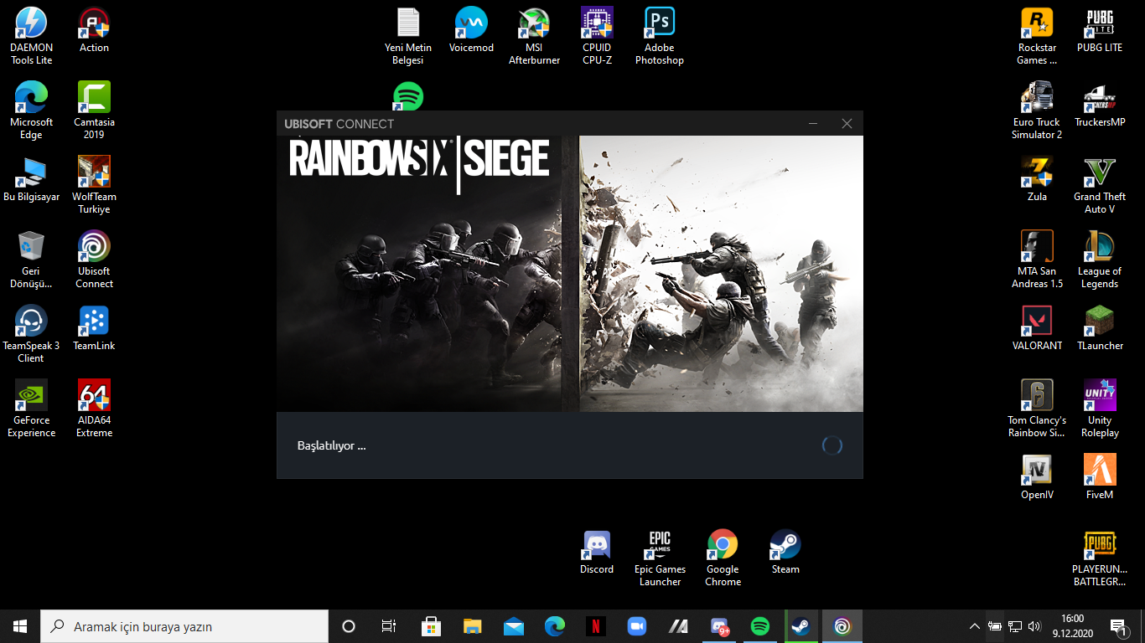Minimize the Ubisoft Connect launcher window
Viewport: 1145px width, 643px height.
(x=813, y=124)
